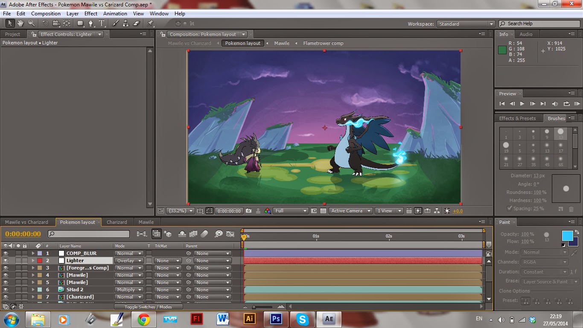
Task: Open the SHad 2 Multiply mode dropdown
Action: tap(128, 290)
